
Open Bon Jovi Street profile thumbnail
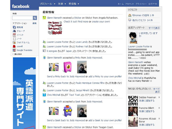point(133,101)
